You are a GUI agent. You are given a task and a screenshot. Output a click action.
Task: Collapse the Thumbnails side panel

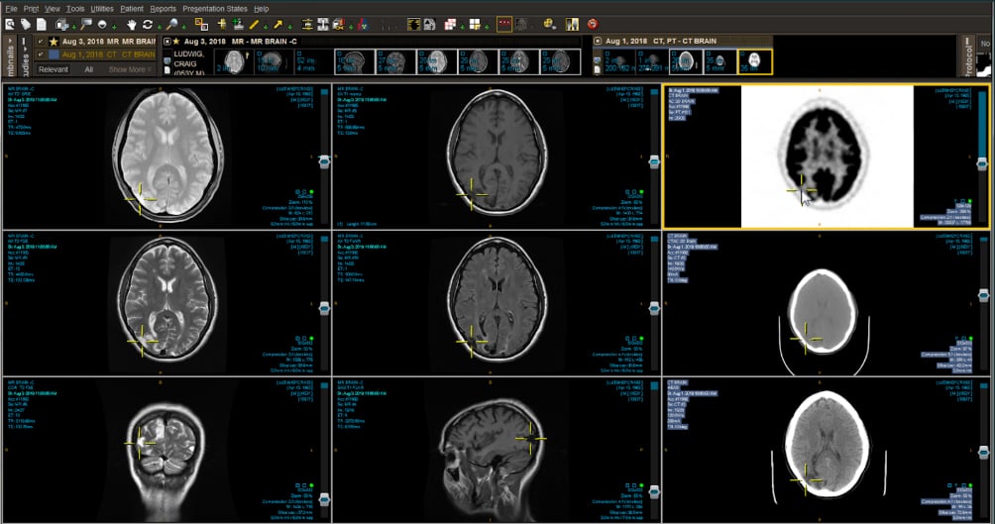point(10,43)
